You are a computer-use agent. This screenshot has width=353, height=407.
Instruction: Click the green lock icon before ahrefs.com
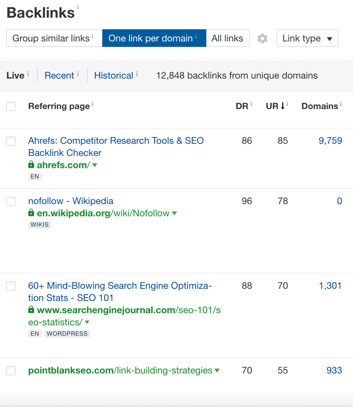tap(31, 165)
